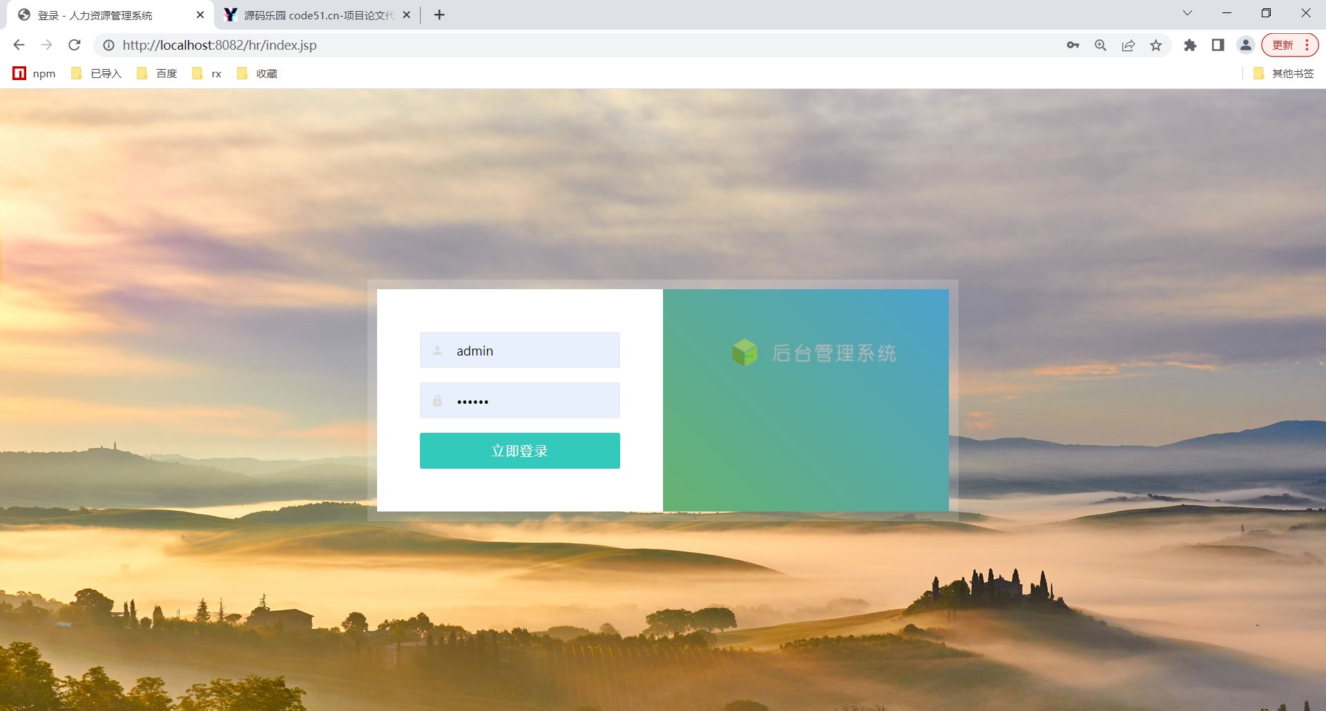
Task: Click the 立即登录 login button
Action: coord(520,451)
